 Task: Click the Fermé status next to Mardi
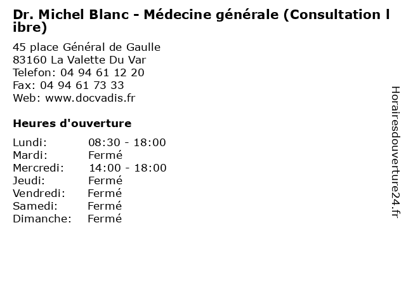point(105,155)
